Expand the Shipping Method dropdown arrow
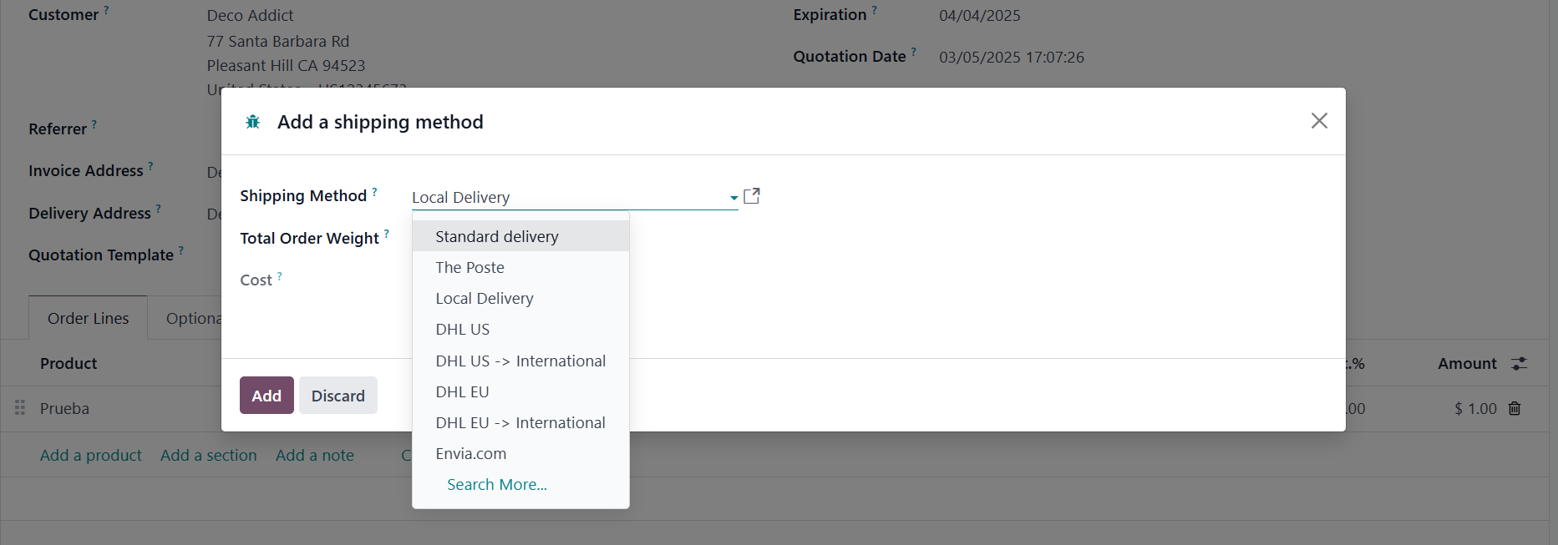Screen dimensions: 1558x545 pos(733,198)
